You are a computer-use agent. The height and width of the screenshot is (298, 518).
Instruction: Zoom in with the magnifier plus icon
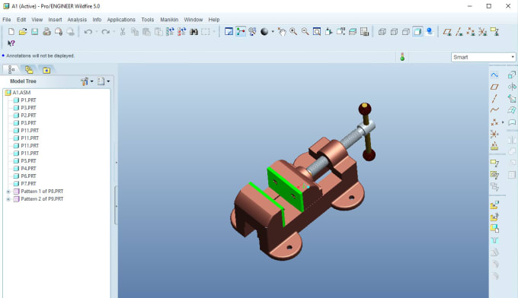tap(293, 32)
